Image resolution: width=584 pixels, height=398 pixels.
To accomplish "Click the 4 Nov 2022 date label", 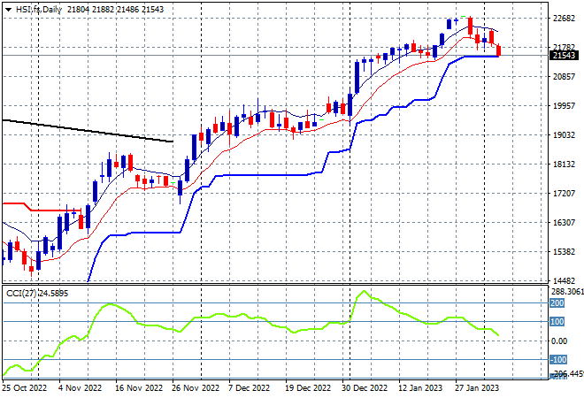I will (x=80, y=387).
